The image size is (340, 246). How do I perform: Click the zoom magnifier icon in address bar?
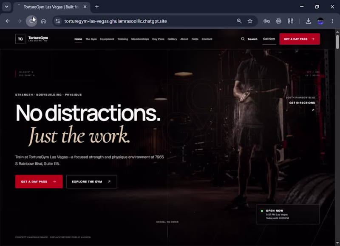pos(239,21)
